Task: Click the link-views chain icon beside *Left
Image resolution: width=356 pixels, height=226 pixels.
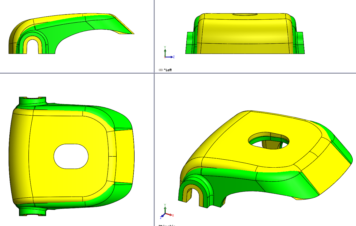Action: 161,70
